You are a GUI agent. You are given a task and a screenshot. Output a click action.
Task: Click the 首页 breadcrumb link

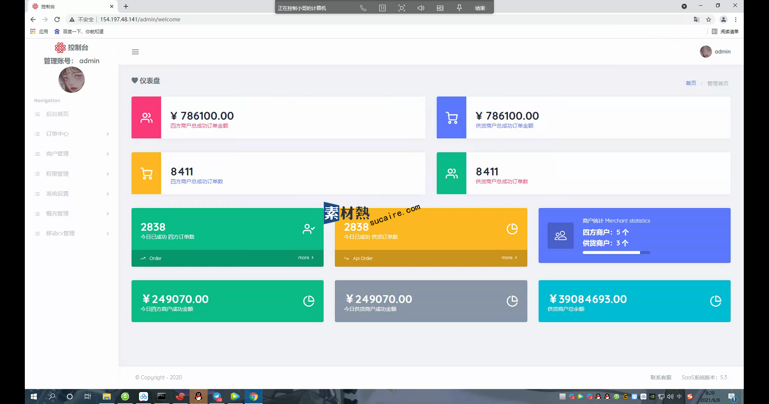[691, 83]
